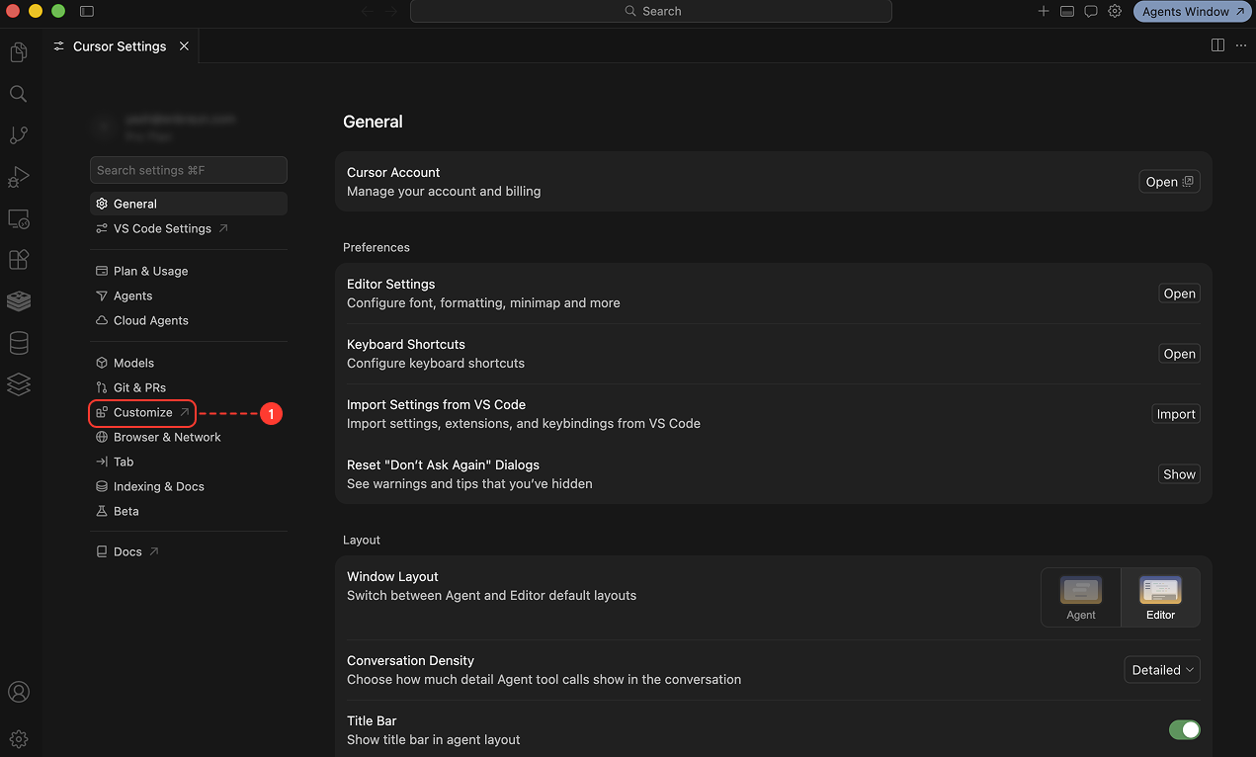
Task: Click the account profile icon in activity bar
Action: (x=18, y=692)
